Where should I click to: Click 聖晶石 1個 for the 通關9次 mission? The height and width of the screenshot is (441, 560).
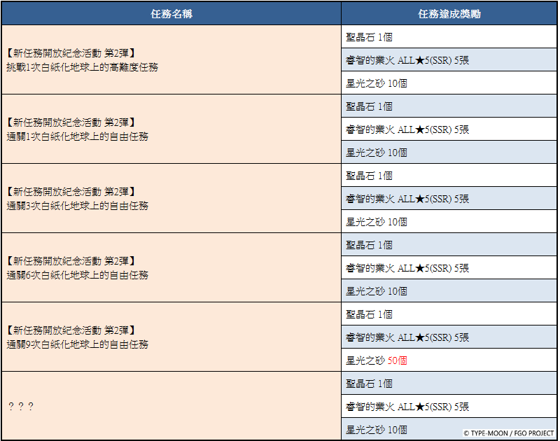pos(369,314)
